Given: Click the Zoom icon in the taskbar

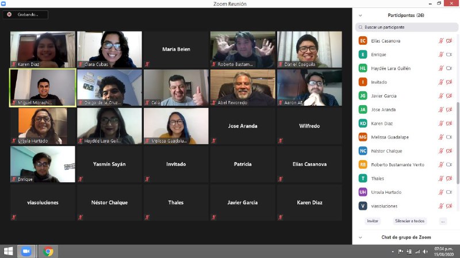Looking at the screenshot, I should click(26, 252).
